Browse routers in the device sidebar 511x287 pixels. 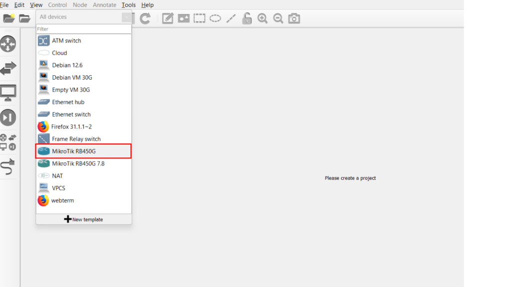click(x=8, y=44)
